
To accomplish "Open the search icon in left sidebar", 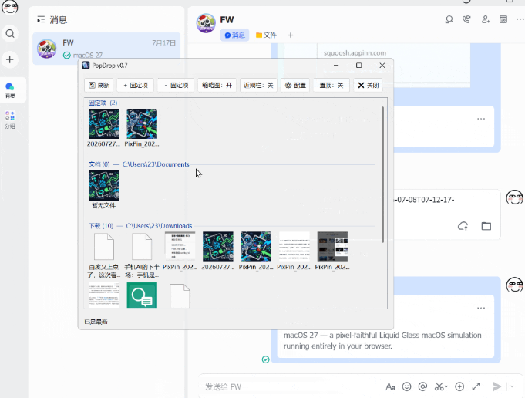I will pyautogui.click(x=10, y=33).
